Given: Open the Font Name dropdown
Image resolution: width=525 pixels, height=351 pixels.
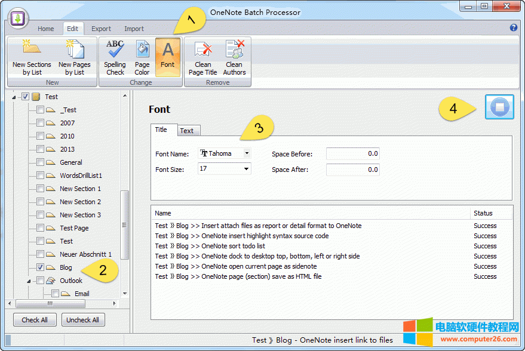Looking at the screenshot, I should (x=246, y=153).
